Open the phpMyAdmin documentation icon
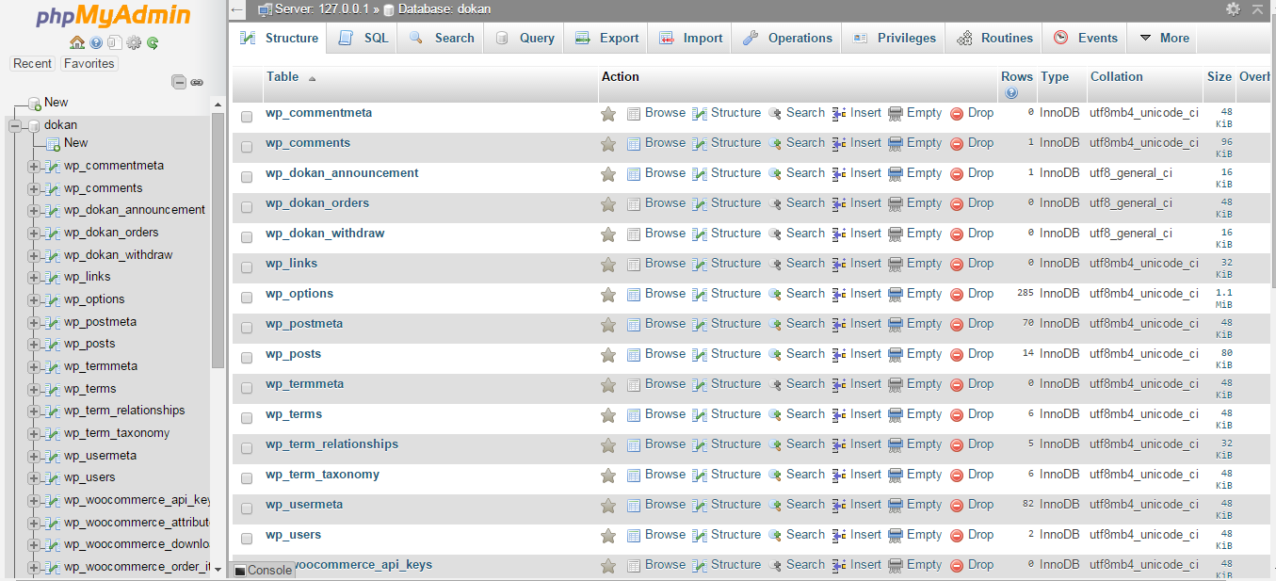Viewport: 1276px width, 581px height. pos(96,42)
